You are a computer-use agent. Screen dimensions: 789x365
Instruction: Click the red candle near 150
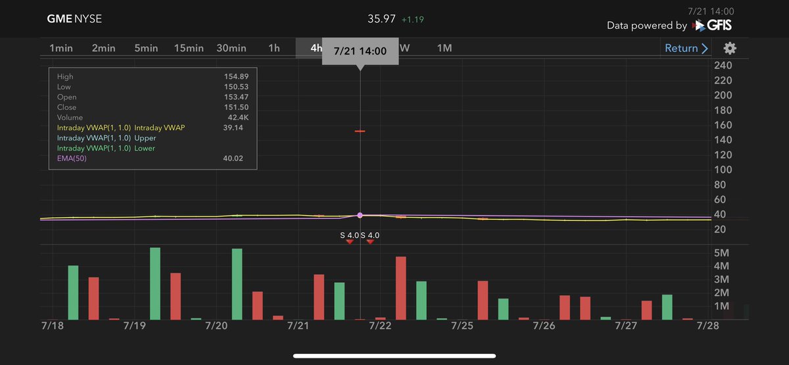[x=360, y=132]
